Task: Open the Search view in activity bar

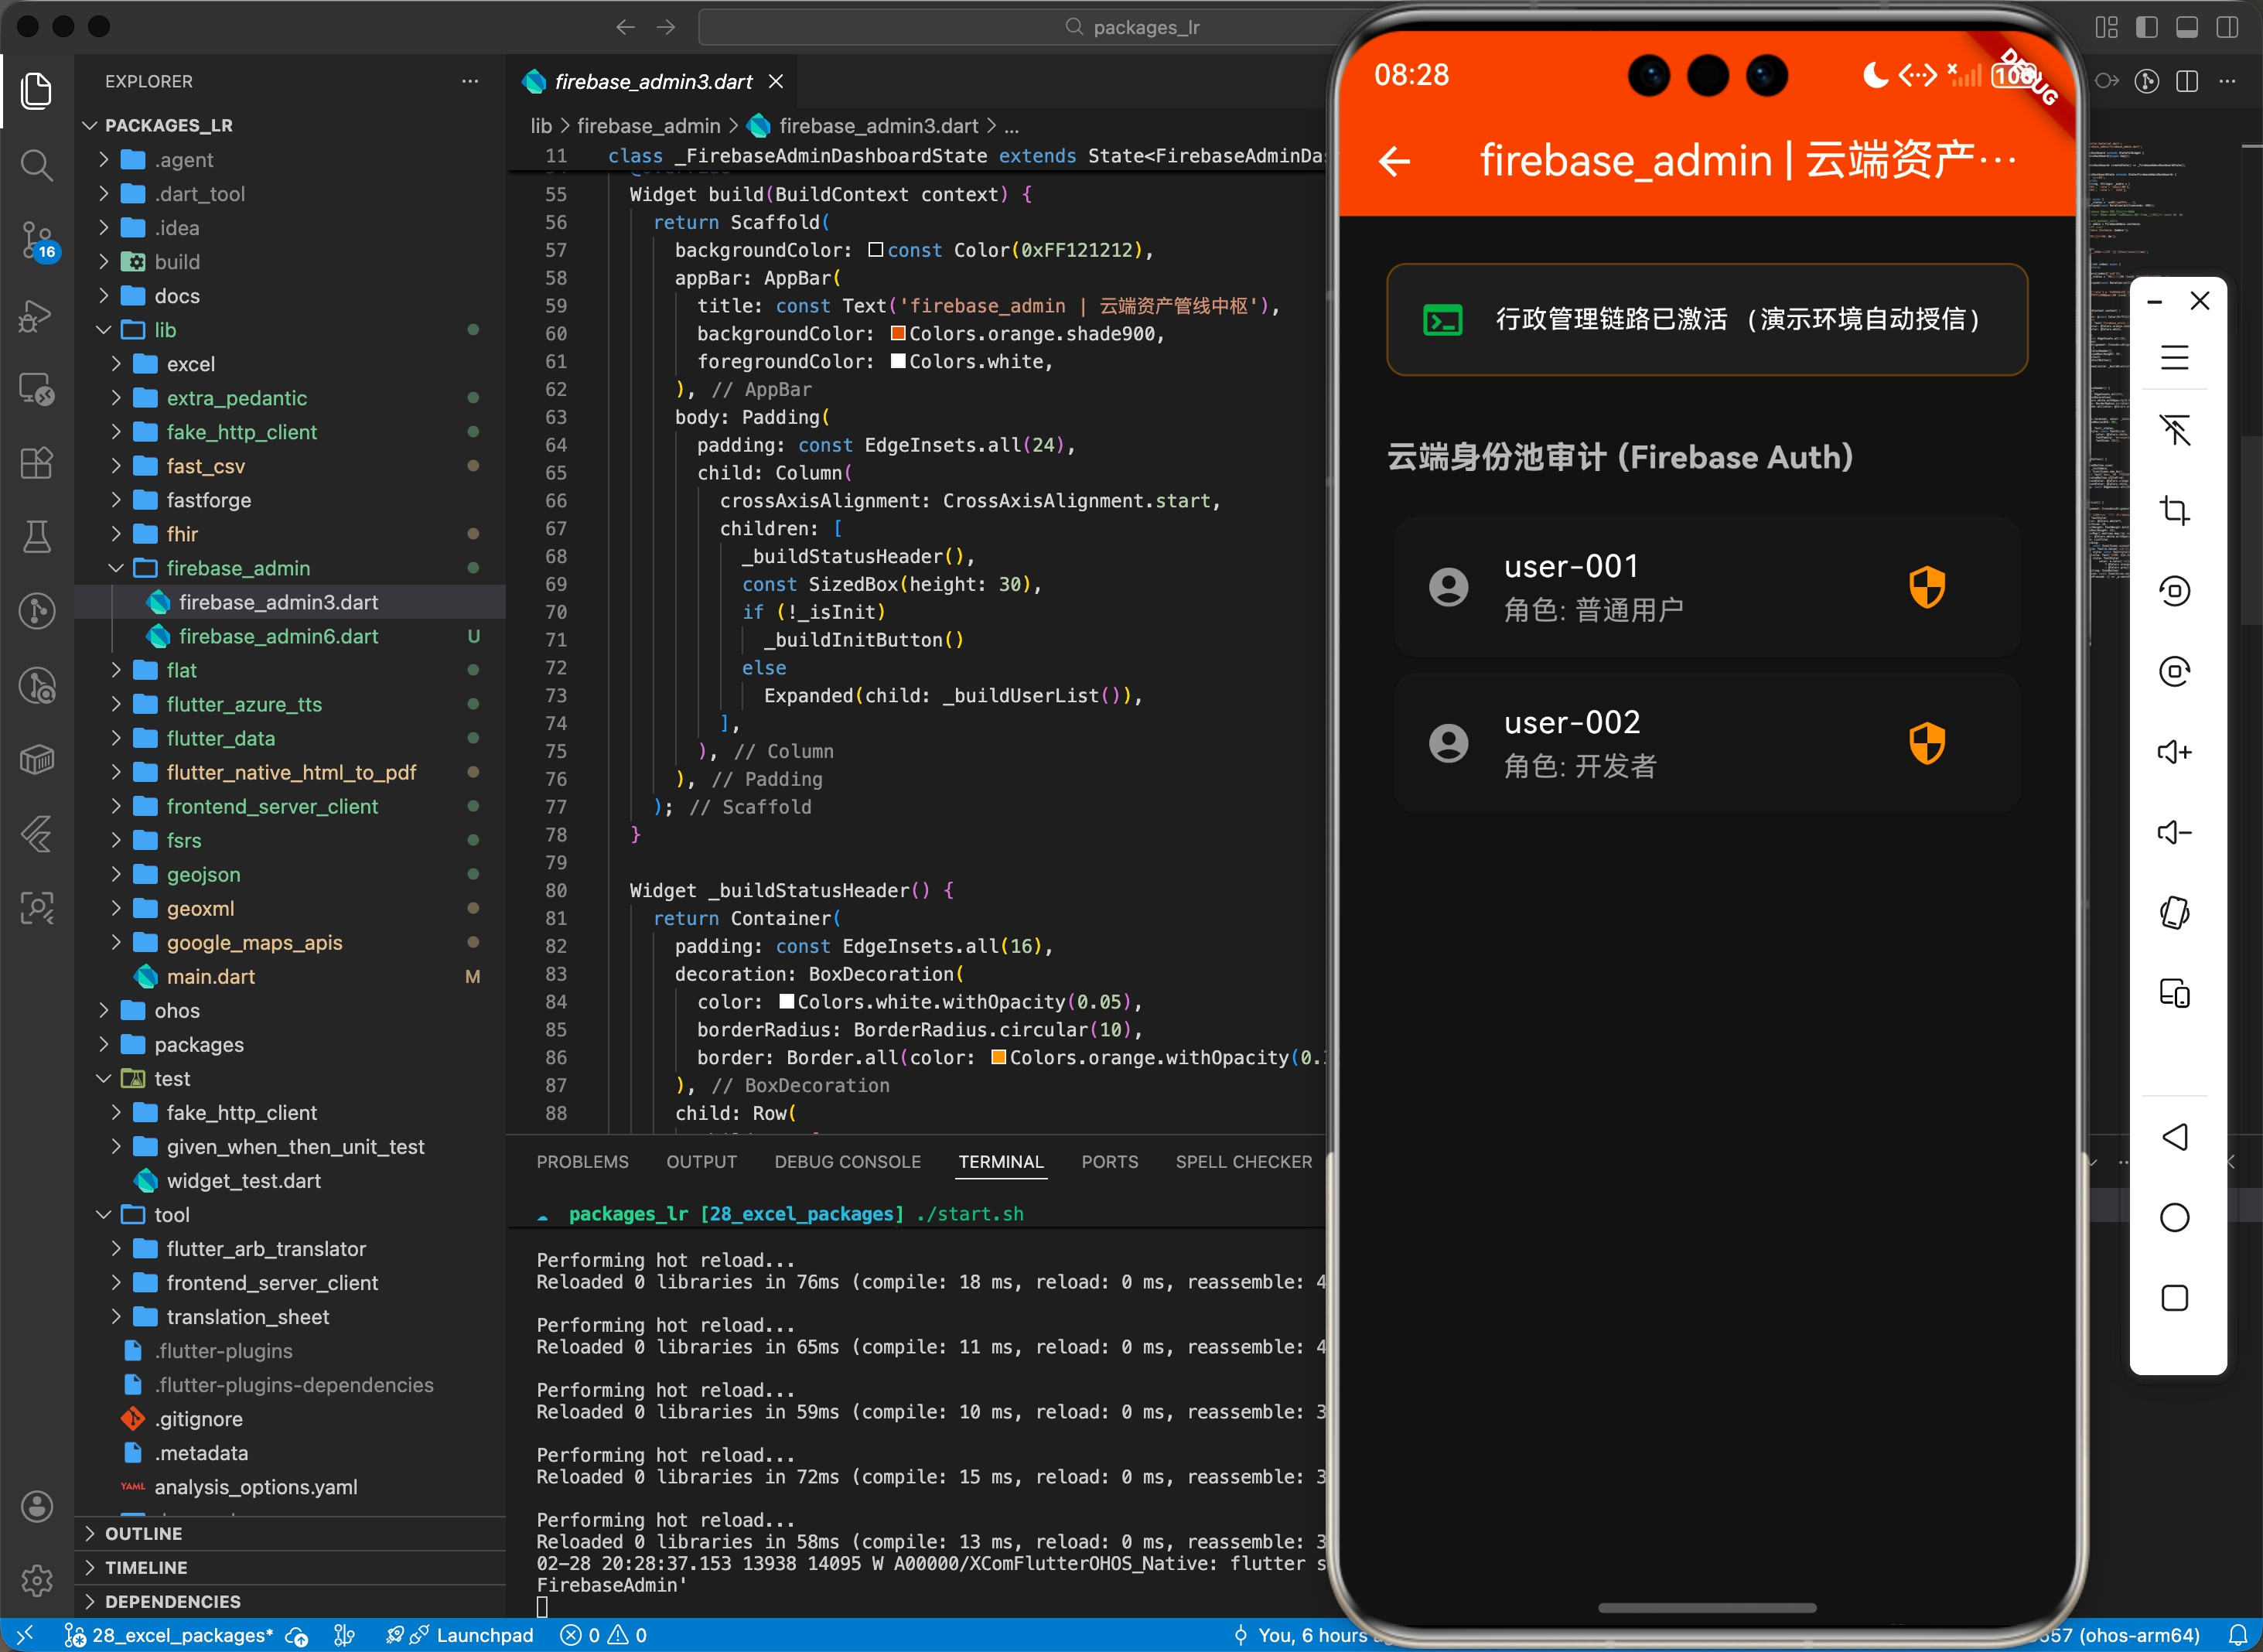Action: pos(37,164)
